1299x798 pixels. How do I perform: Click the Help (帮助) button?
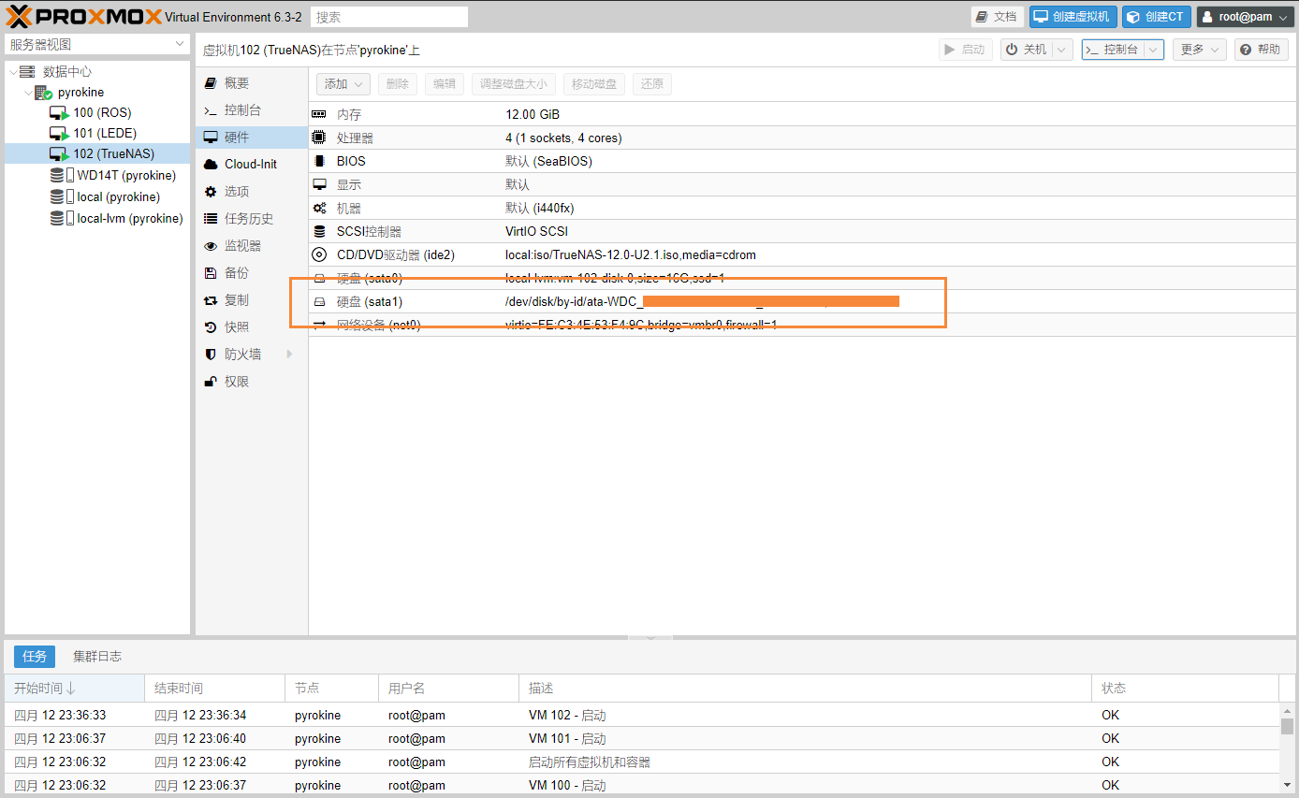pos(1261,50)
